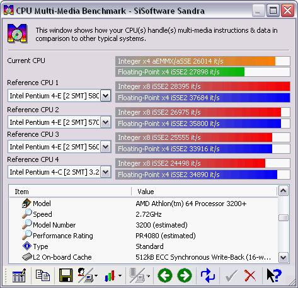This screenshot has width=298, height=288.
Task: Expand the Reference CPU 4 dropdown
Action: coord(105,172)
